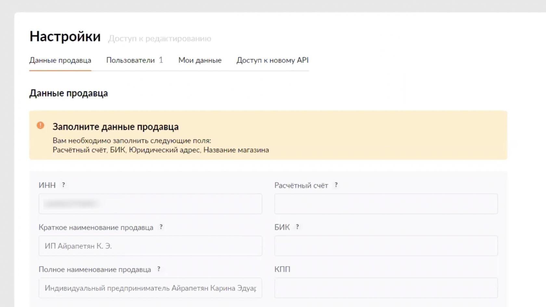Click the Настройки page title
This screenshot has width=546, height=307.
[x=65, y=36]
